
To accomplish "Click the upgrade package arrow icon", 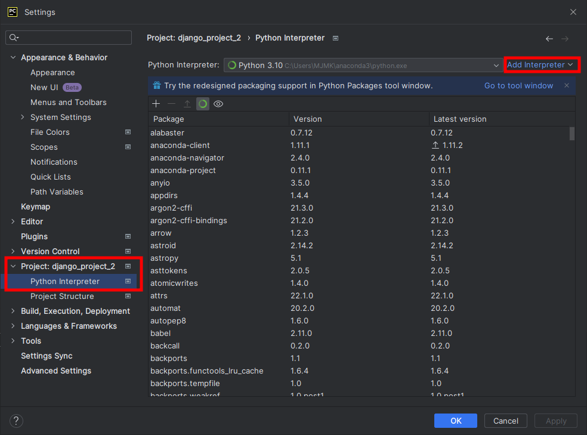I will [187, 104].
